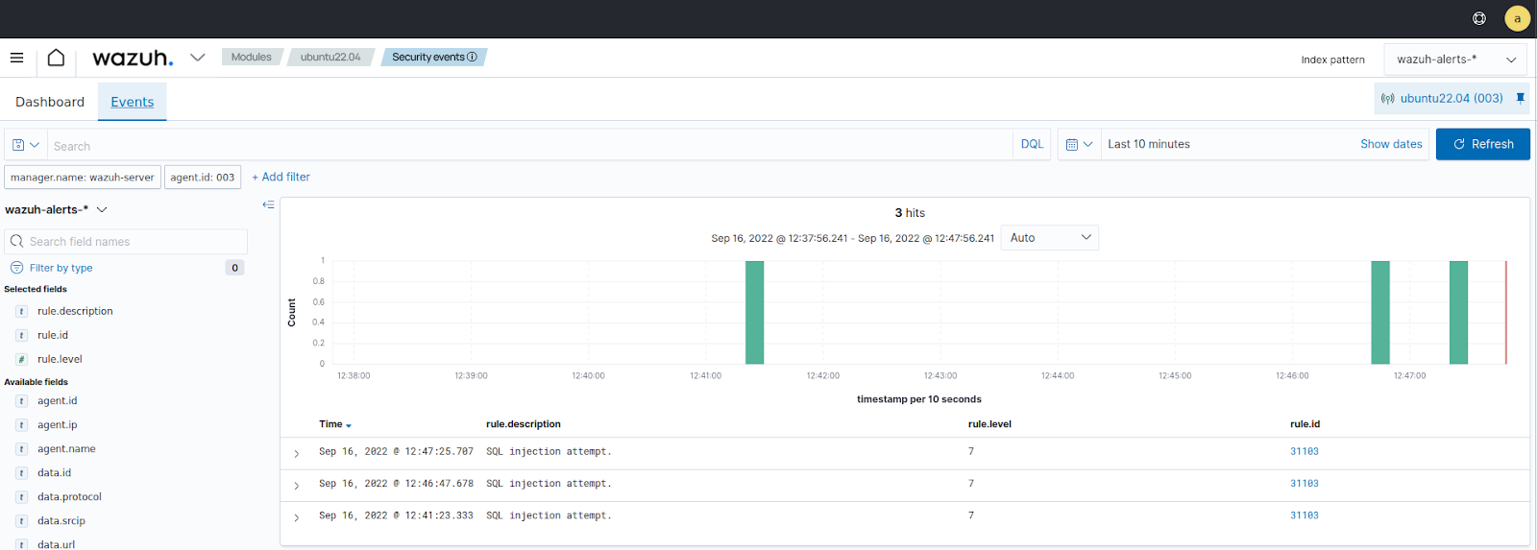The width and height of the screenshot is (1537, 550).
Task: Sort by the Time column header
Action: (335, 424)
